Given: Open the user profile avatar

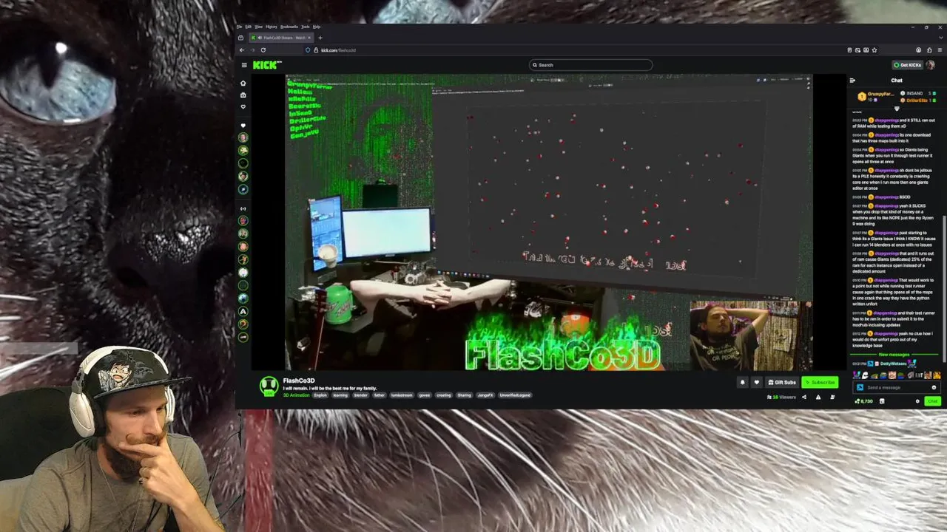Looking at the screenshot, I should (931, 65).
